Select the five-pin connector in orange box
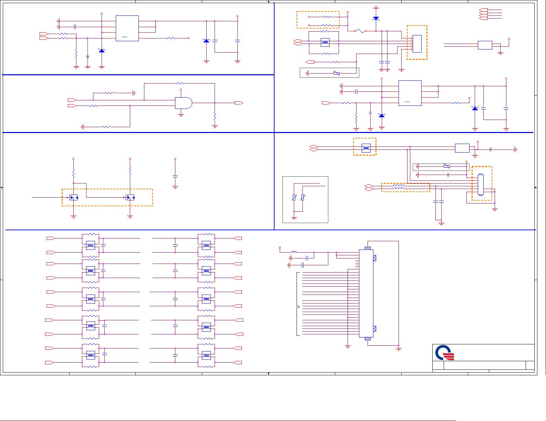This screenshot has height=421, width=546. (417, 44)
